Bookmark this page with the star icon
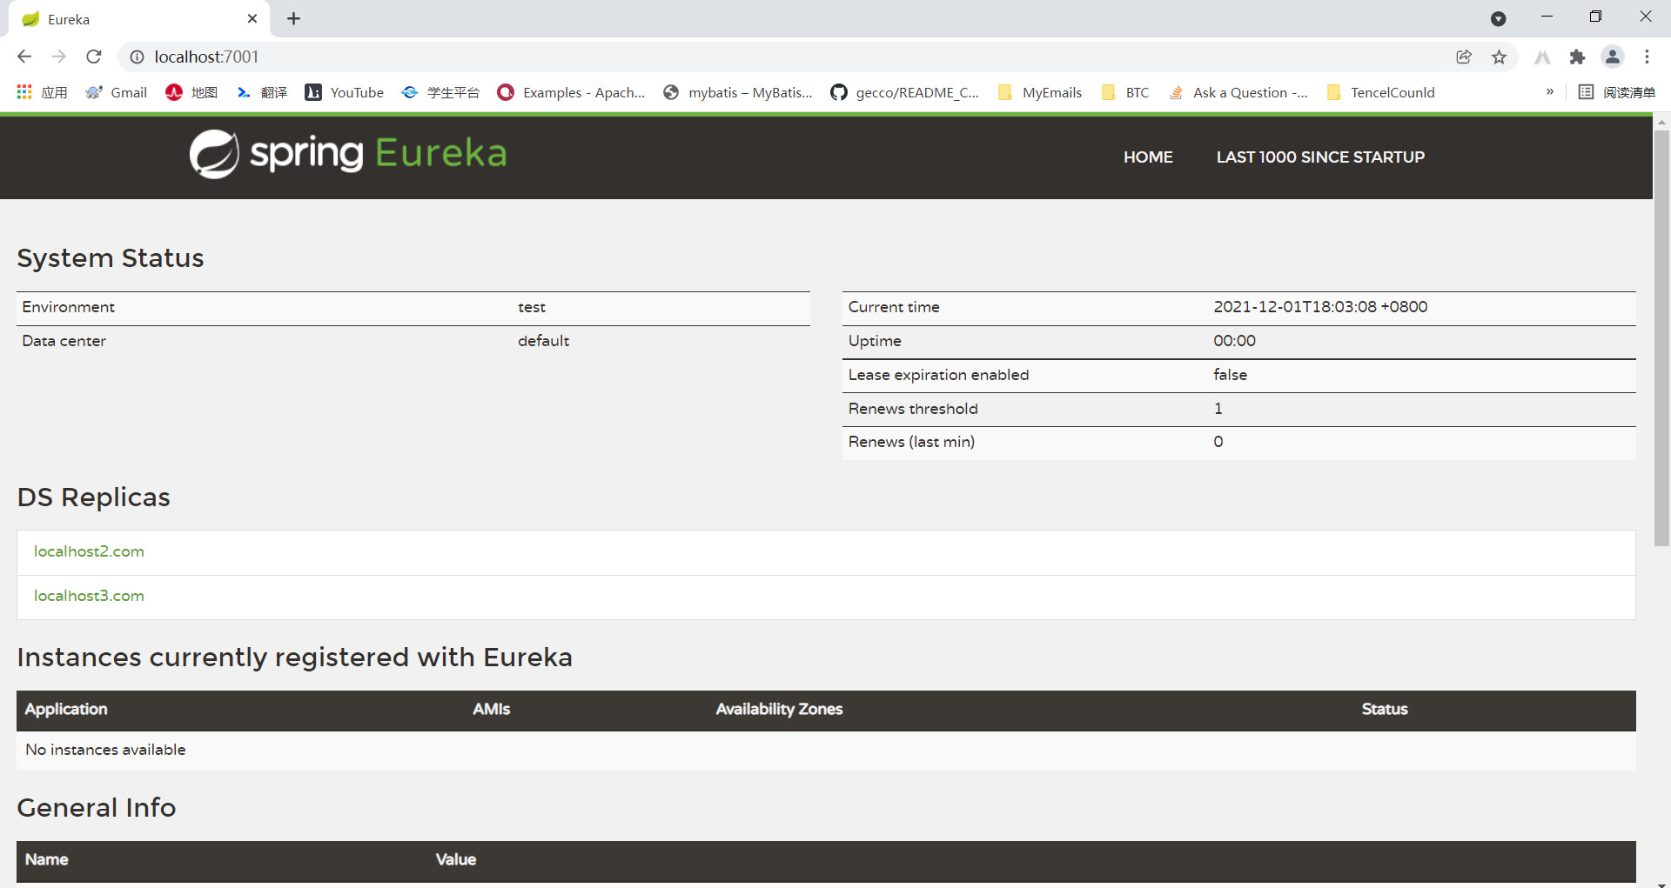1671x888 pixels. pos(1499,57)
